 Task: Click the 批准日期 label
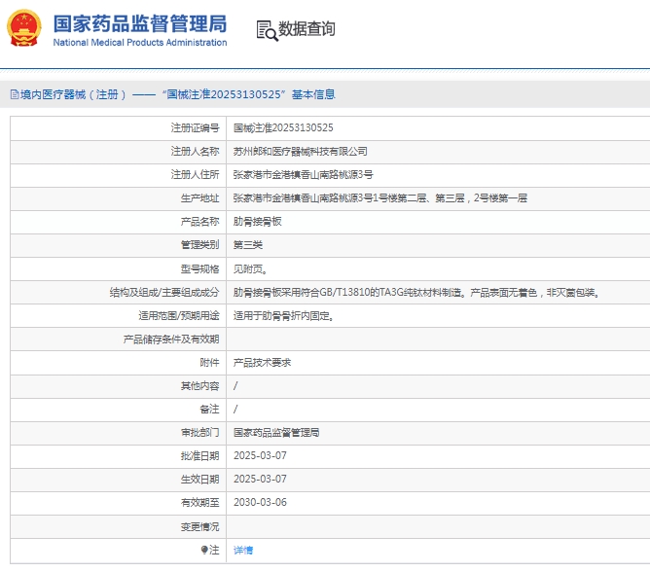[x=199, y=456]
